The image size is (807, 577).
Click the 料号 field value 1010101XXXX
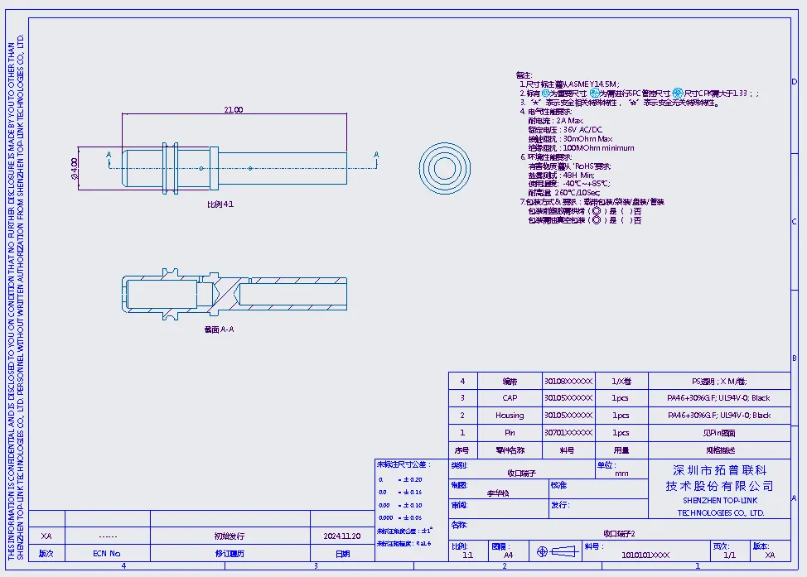click(x=645, y=555)
